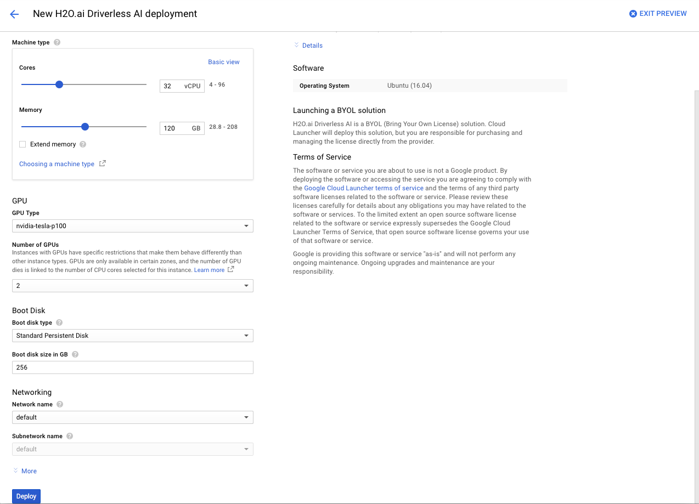Open the Network name help tooltip
699x504 pixels.
[x=59, y=404]
